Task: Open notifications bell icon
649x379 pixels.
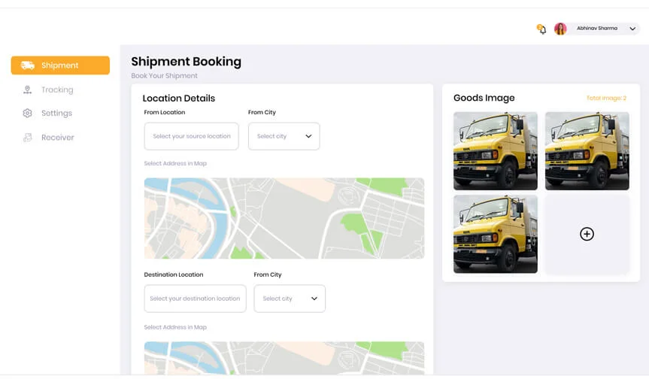Action: (x=541, y=29)
